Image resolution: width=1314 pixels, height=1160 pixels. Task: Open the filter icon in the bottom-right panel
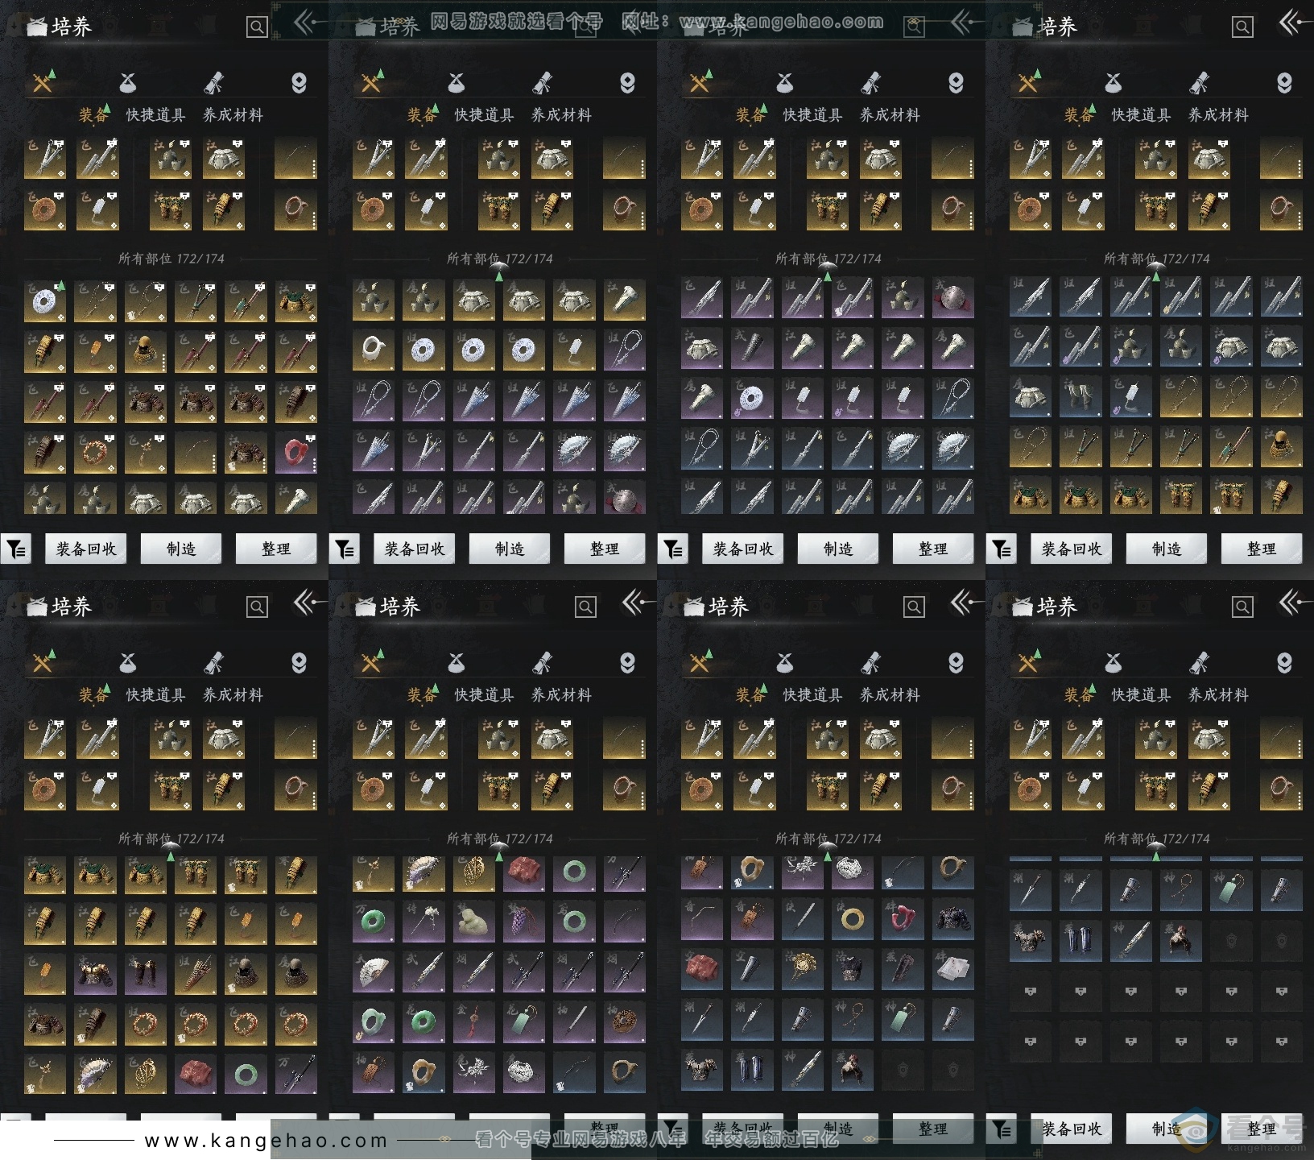click(x=1002, y=1129)
